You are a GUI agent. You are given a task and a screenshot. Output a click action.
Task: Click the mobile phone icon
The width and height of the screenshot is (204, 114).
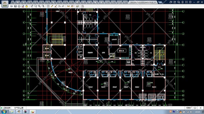point(183,2)
